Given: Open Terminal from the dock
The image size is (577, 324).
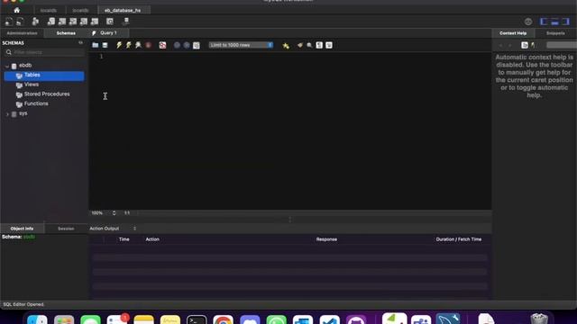Looking at the screenshot, I should (197, 319).
